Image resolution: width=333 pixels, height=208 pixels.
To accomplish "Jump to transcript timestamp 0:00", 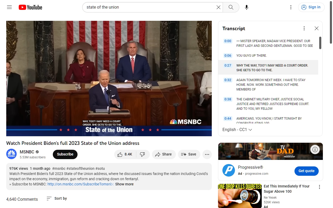I will (x=228, y=41).
